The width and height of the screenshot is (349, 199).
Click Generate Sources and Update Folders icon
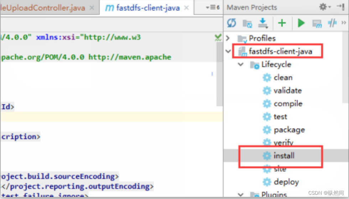247,23
